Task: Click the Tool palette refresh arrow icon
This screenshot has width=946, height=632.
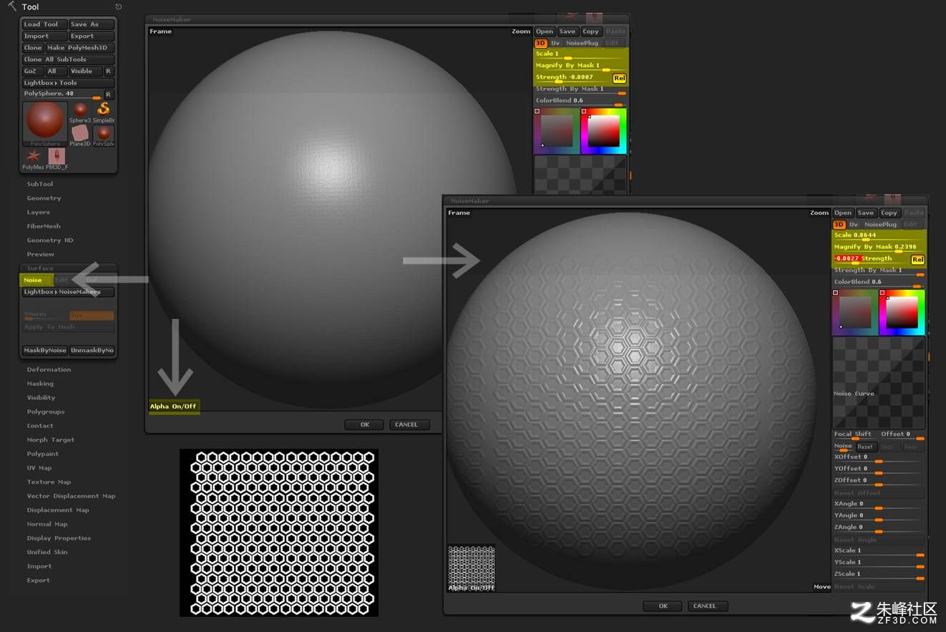Action: [119, 6]
